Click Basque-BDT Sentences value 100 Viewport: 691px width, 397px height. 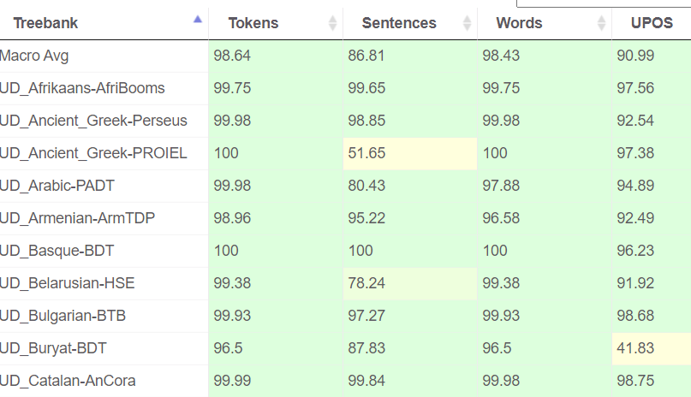pos(360,251)
